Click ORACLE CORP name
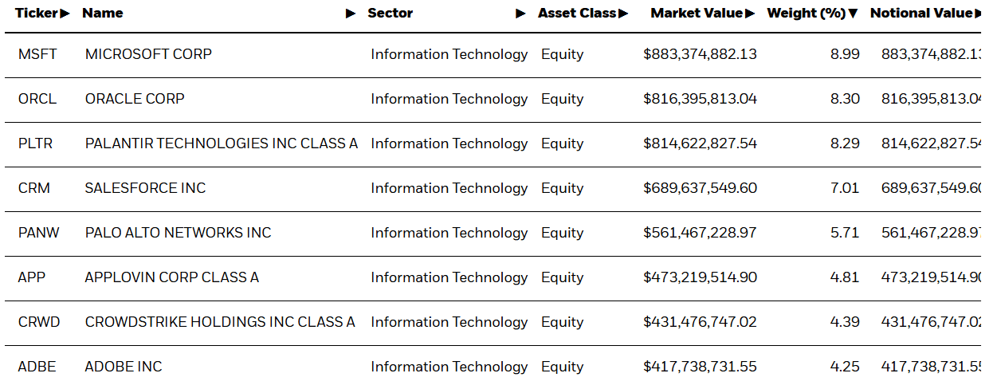This screenshot has height=385, width=985. coord(135,99)
